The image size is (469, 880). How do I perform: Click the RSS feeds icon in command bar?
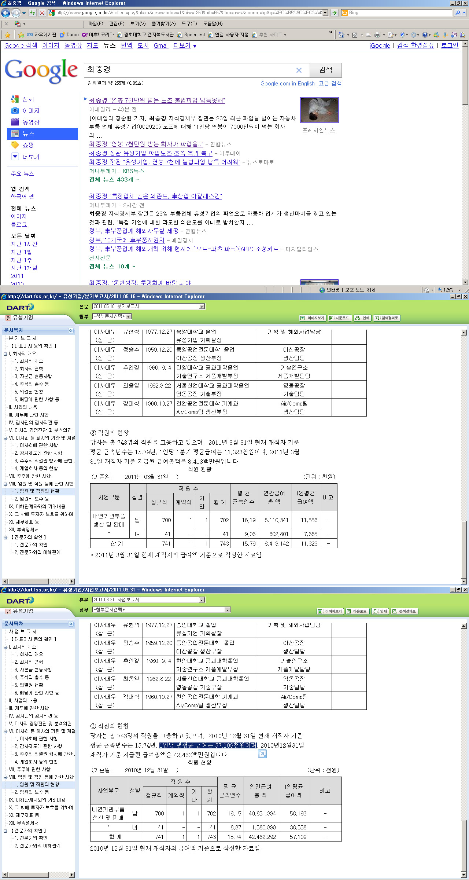(x=355, y=35)
